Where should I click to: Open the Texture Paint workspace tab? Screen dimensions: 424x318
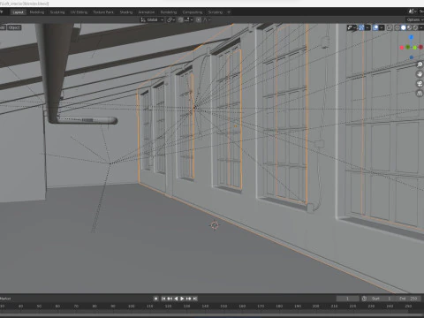[103, 12]
